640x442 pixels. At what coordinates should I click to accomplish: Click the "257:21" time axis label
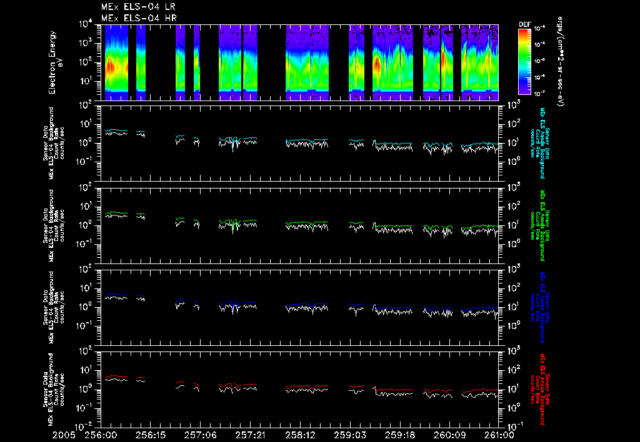pos(250,435)
